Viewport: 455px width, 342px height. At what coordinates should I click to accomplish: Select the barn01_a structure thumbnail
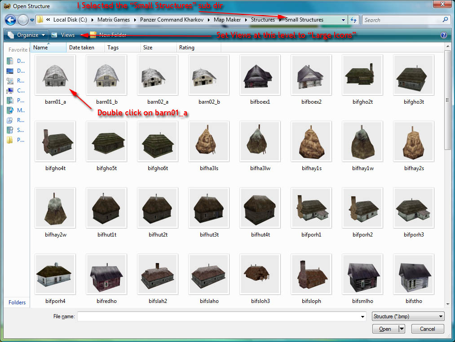point(55,75)
